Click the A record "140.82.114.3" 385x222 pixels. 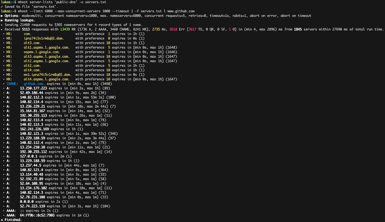[31, 192]
